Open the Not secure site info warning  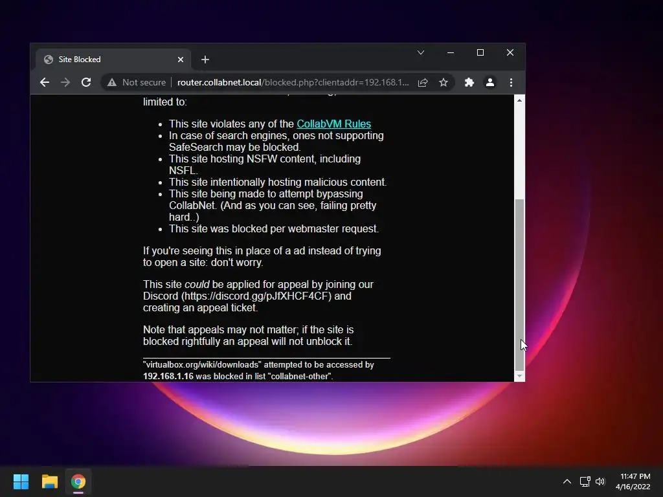pyautogui.click(x=137, y=82)
